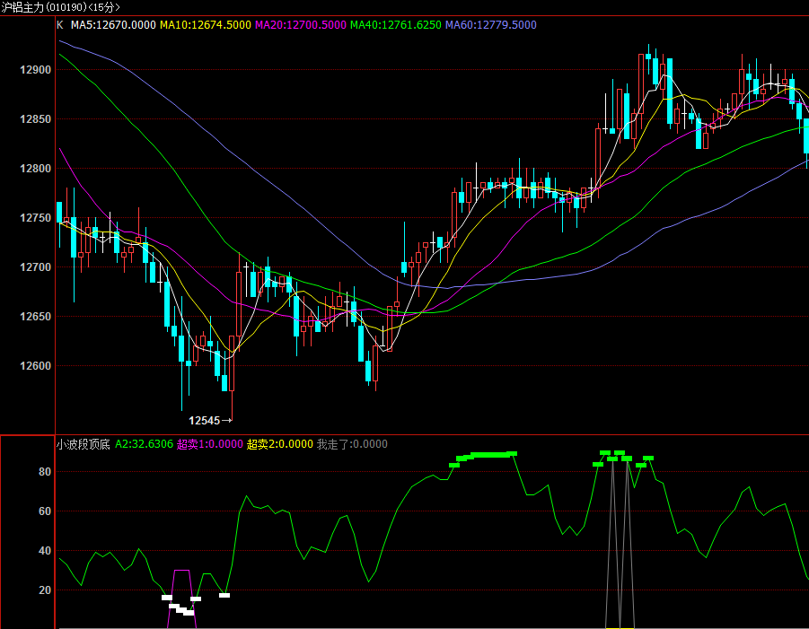
Task: Click the 超卖2:0.0000 label
Action: click(279, 444)
